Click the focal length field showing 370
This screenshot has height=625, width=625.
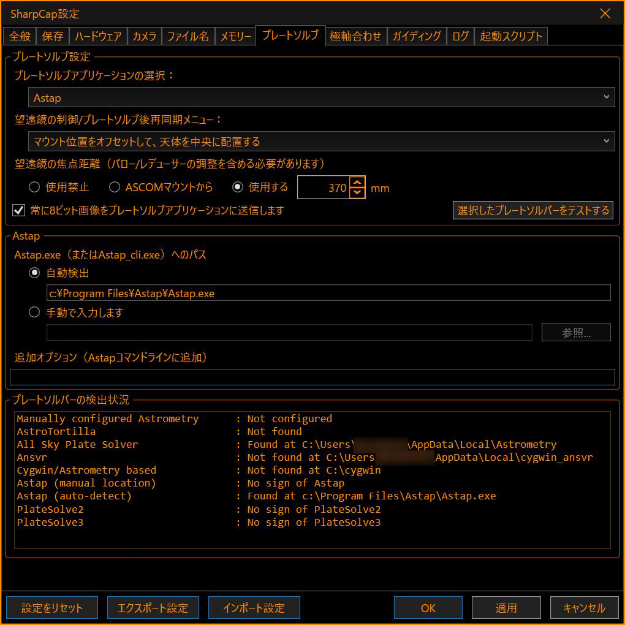tap(324, 187)
